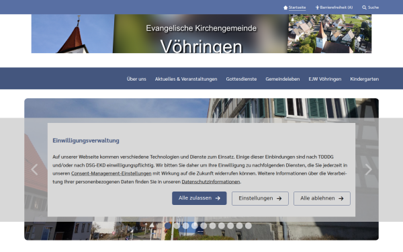Open the Über uns menu
The width and height of the screenshot is (403, 252).
coord(136,79)
